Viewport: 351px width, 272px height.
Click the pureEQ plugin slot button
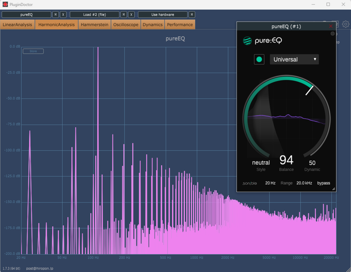pos(26,14)
